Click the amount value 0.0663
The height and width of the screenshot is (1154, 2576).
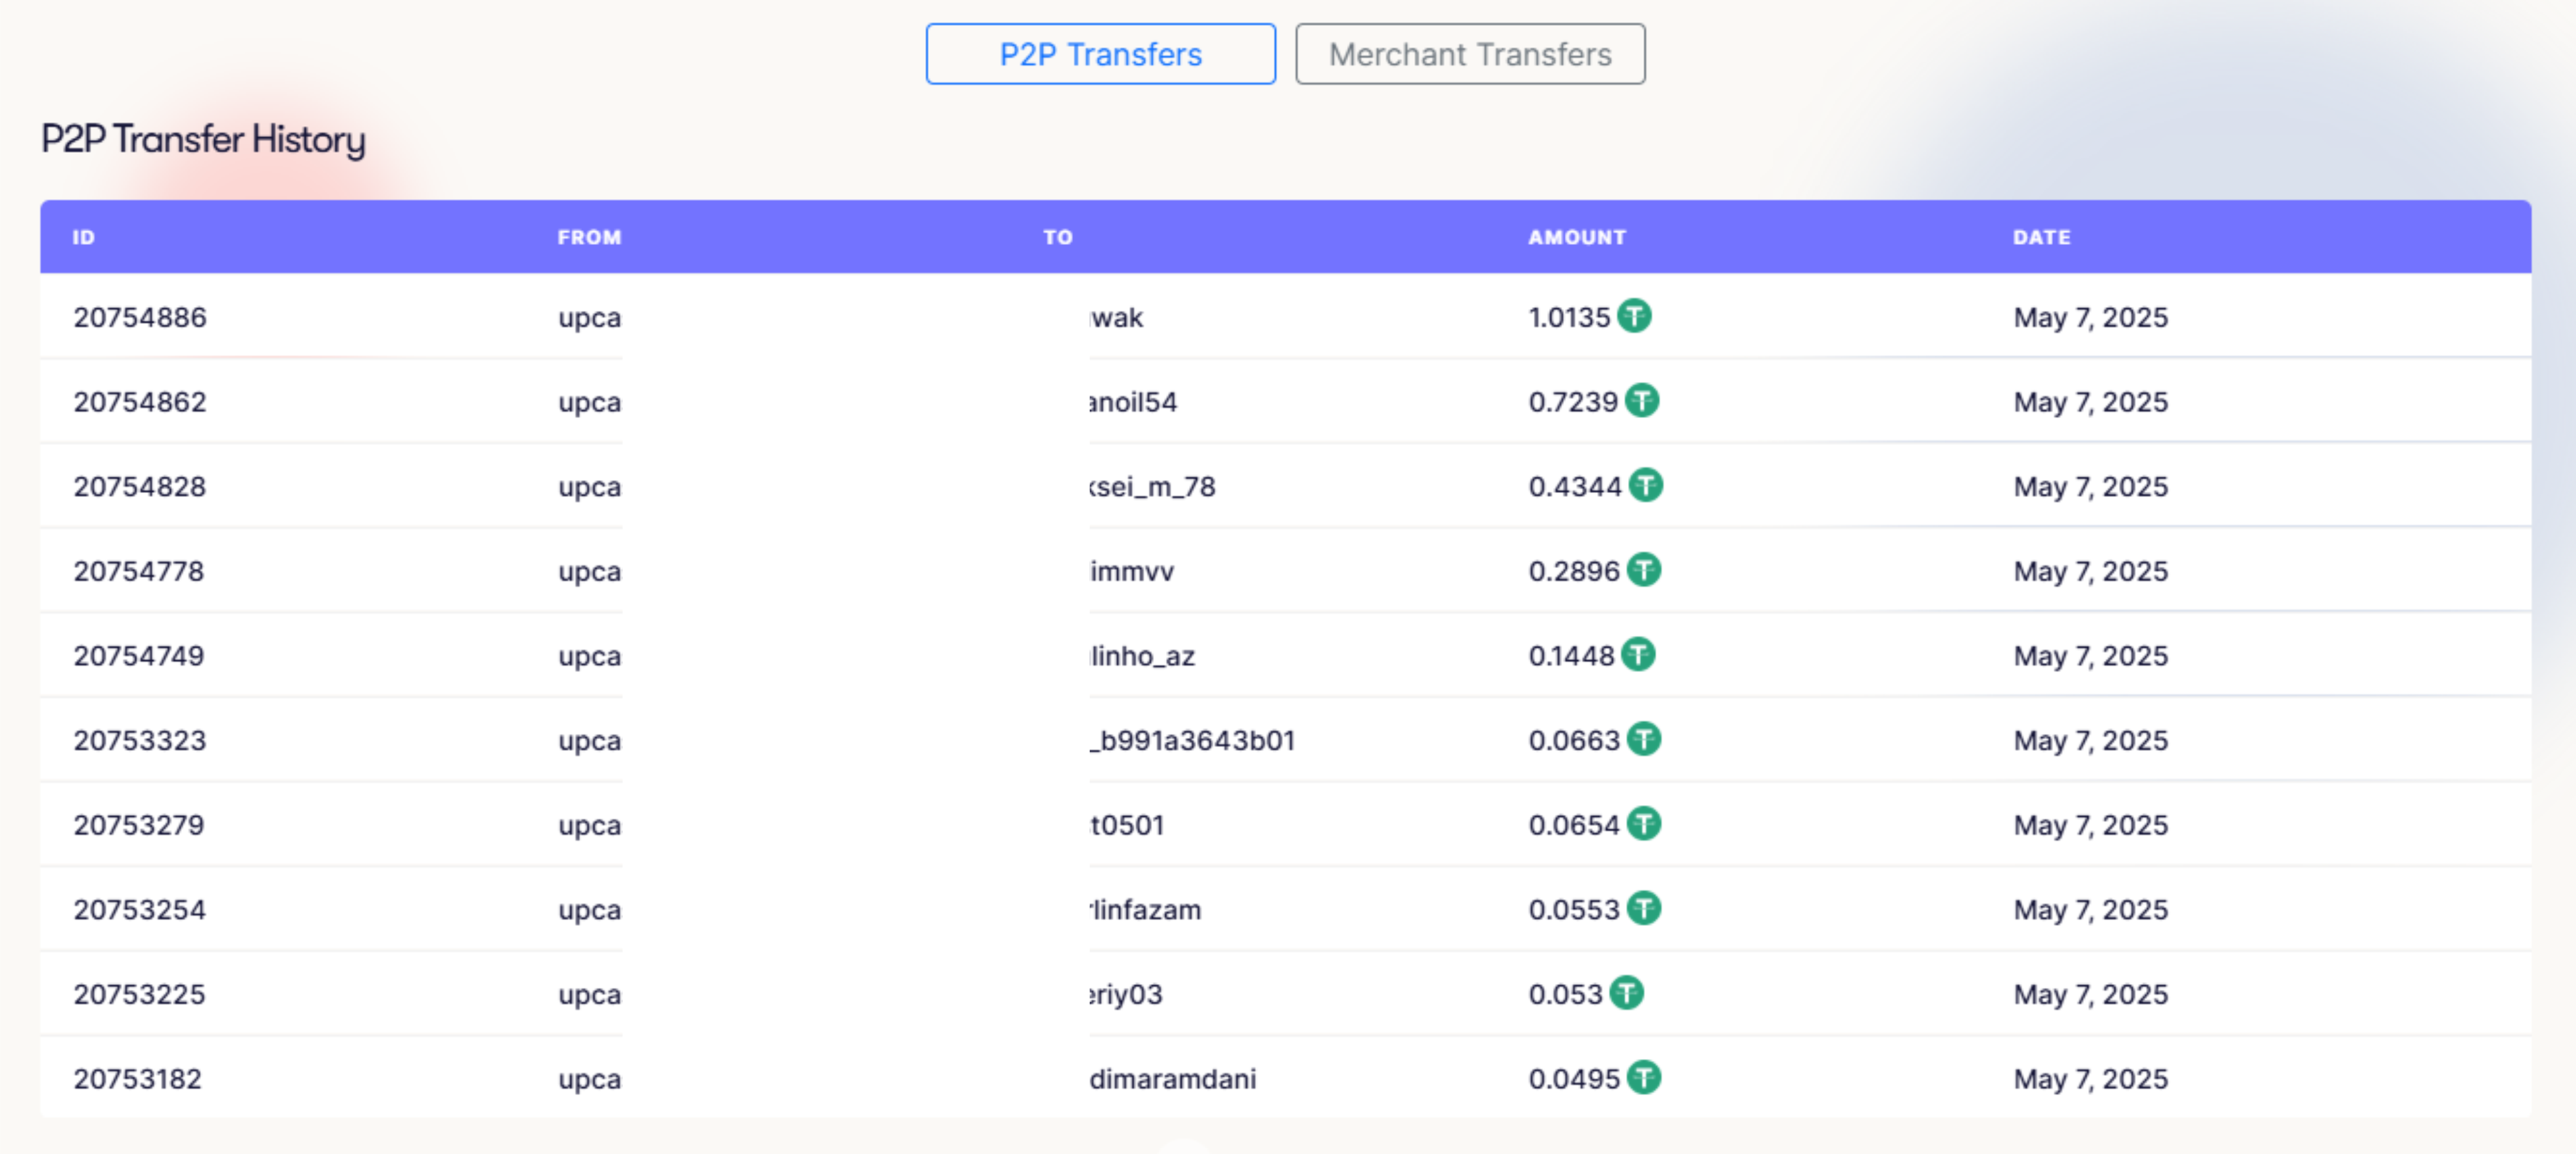pyautogui.click(x=1574, y=740)
